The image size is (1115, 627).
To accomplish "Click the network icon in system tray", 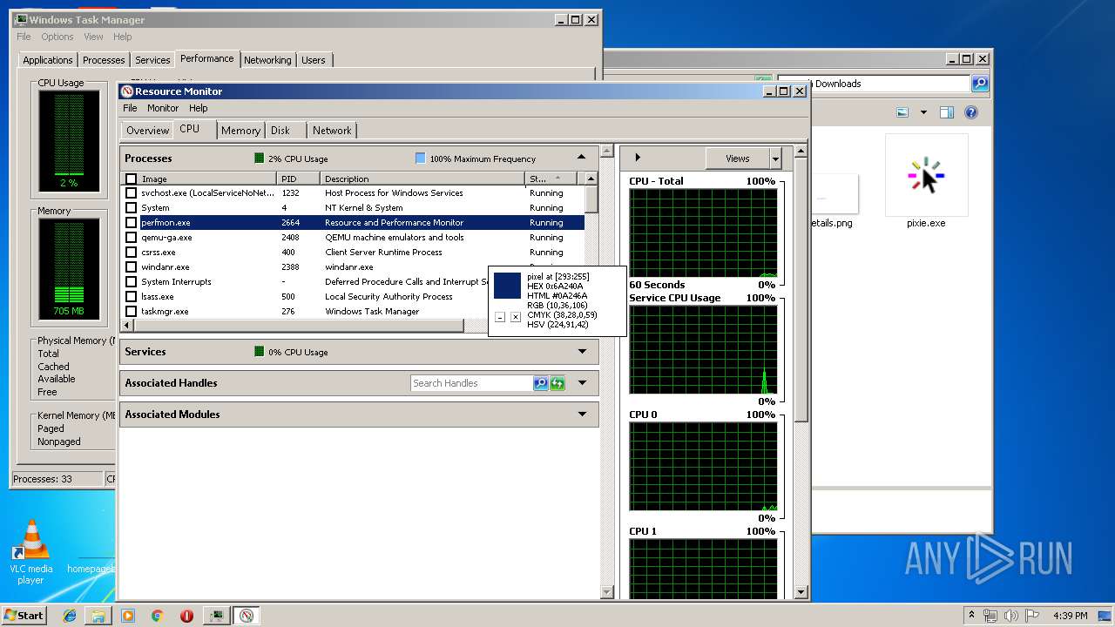I will [x=990, y=616].
